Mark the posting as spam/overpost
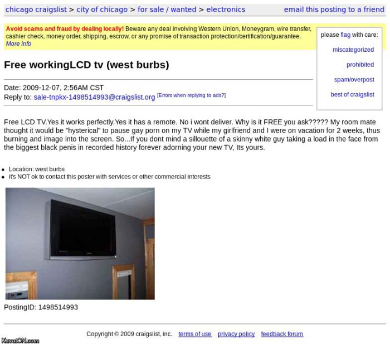The width and height of the screenshot is (390, 344). pyautogui.click(x=354, y=80)
